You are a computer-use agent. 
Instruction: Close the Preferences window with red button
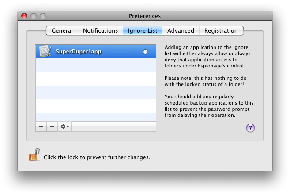(x=24, y=16)
